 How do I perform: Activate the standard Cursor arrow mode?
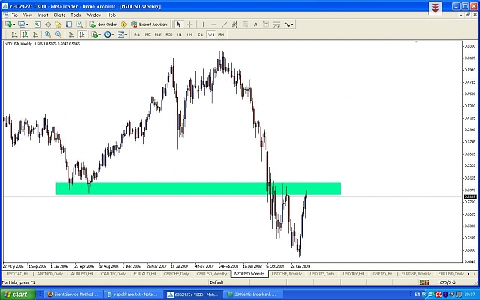click(x=179, y=25)
